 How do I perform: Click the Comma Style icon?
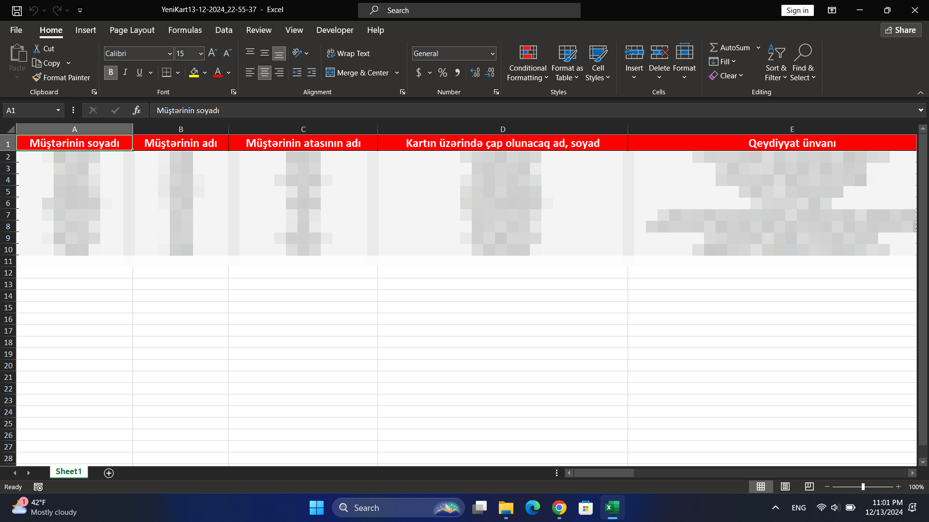tap(457, 72)
